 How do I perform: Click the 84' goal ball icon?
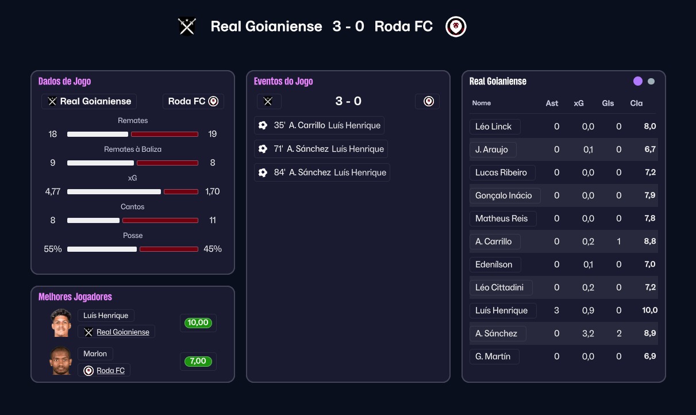point(263,172)
